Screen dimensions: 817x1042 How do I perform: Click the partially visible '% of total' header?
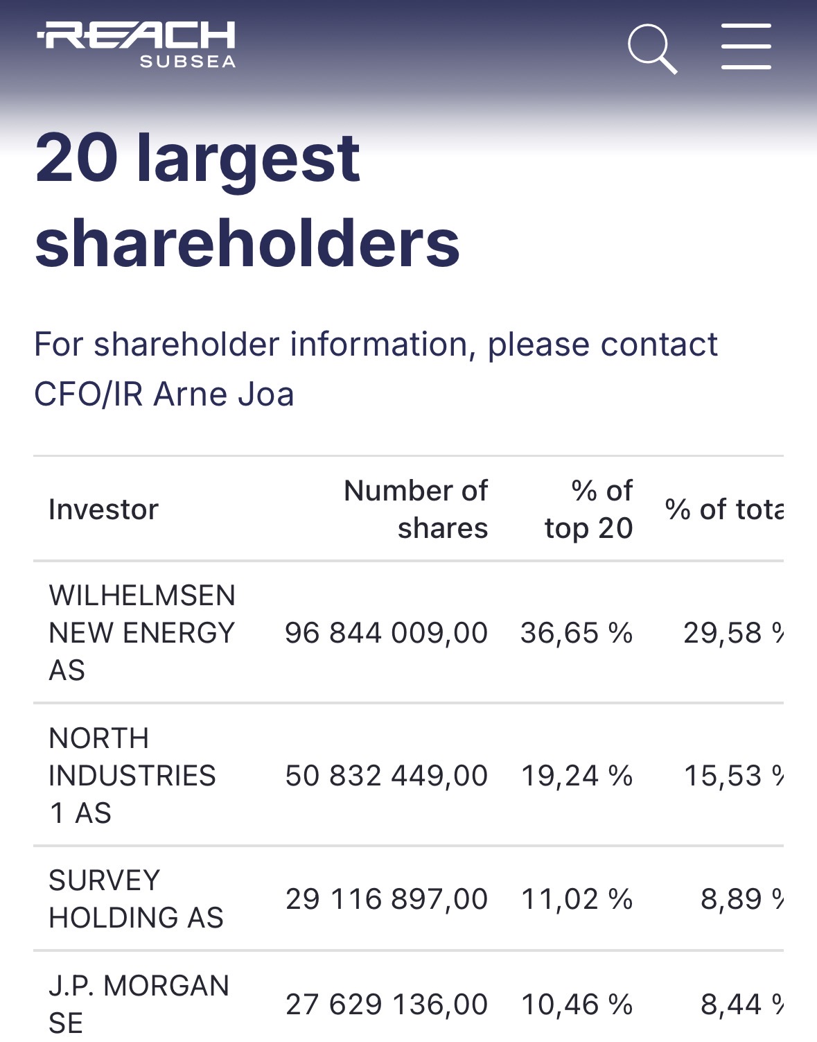click(724, 510)
